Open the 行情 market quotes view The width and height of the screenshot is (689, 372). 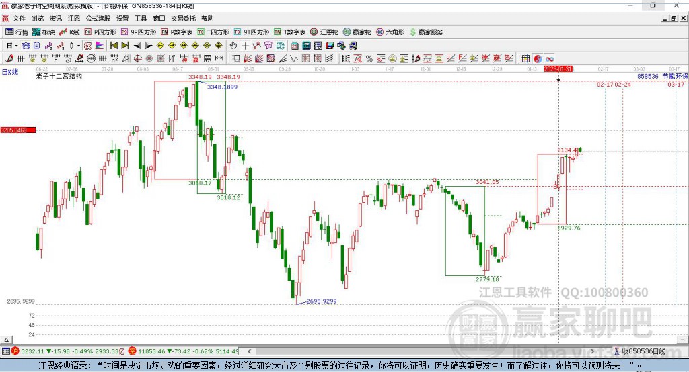tap(16, 32)
